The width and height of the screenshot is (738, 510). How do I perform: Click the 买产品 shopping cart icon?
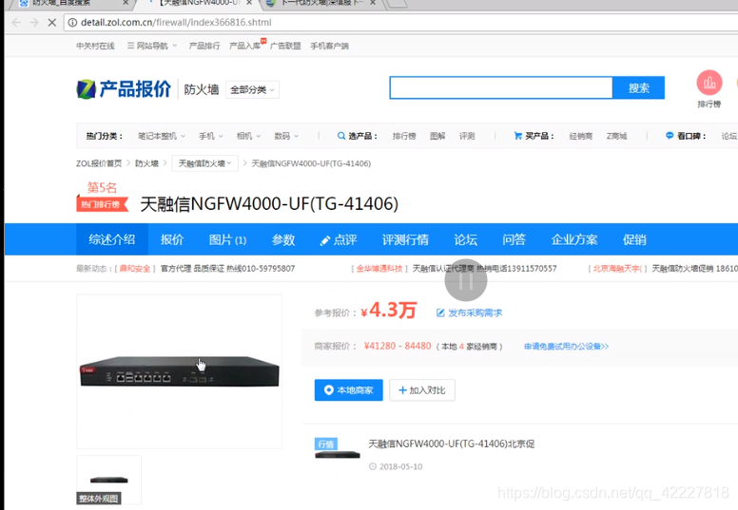[x=517, y=136]
